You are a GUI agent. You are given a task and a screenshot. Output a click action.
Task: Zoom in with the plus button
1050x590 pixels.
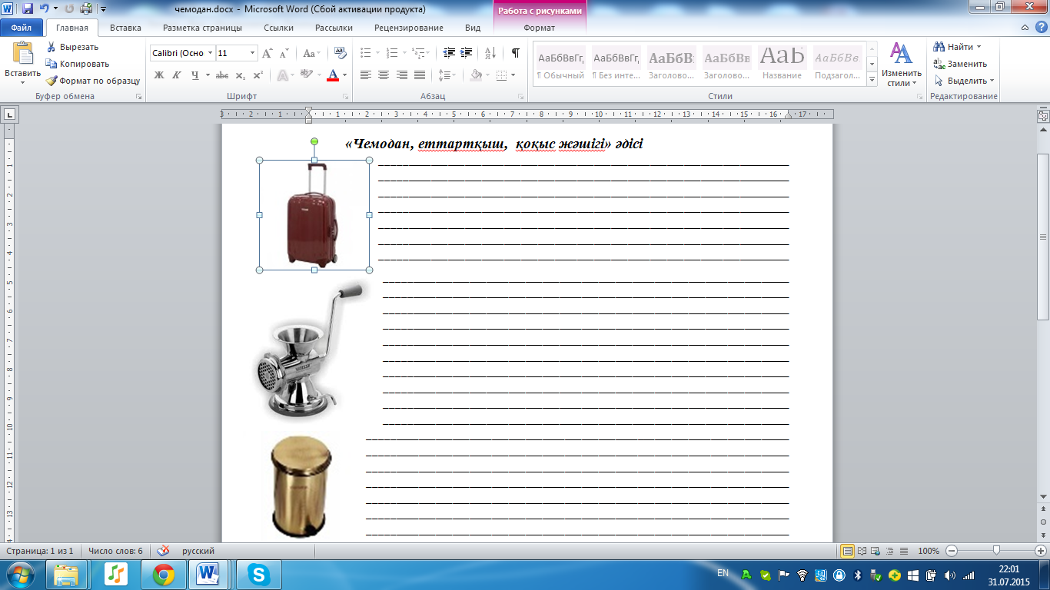tap(1039, 551)
